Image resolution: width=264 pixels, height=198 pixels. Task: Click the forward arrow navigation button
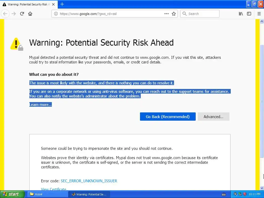point(14,14)
